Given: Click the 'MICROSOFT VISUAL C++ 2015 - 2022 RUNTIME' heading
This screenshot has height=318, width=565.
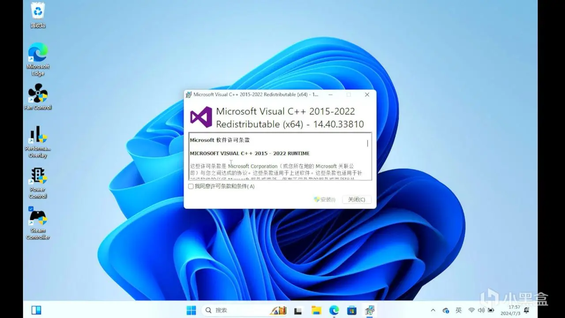Looking at the screenshot, I should pos(250,153).
